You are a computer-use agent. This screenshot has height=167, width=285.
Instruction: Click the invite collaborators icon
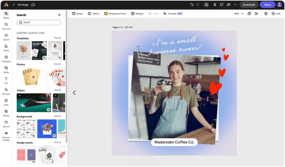click(x=206, y=5)
